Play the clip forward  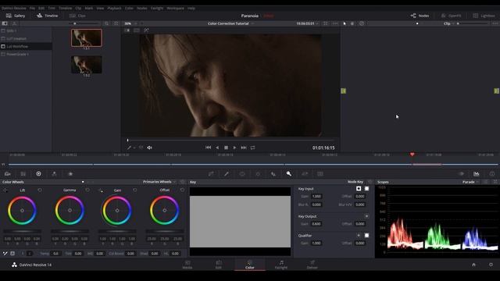coord(234,148)
